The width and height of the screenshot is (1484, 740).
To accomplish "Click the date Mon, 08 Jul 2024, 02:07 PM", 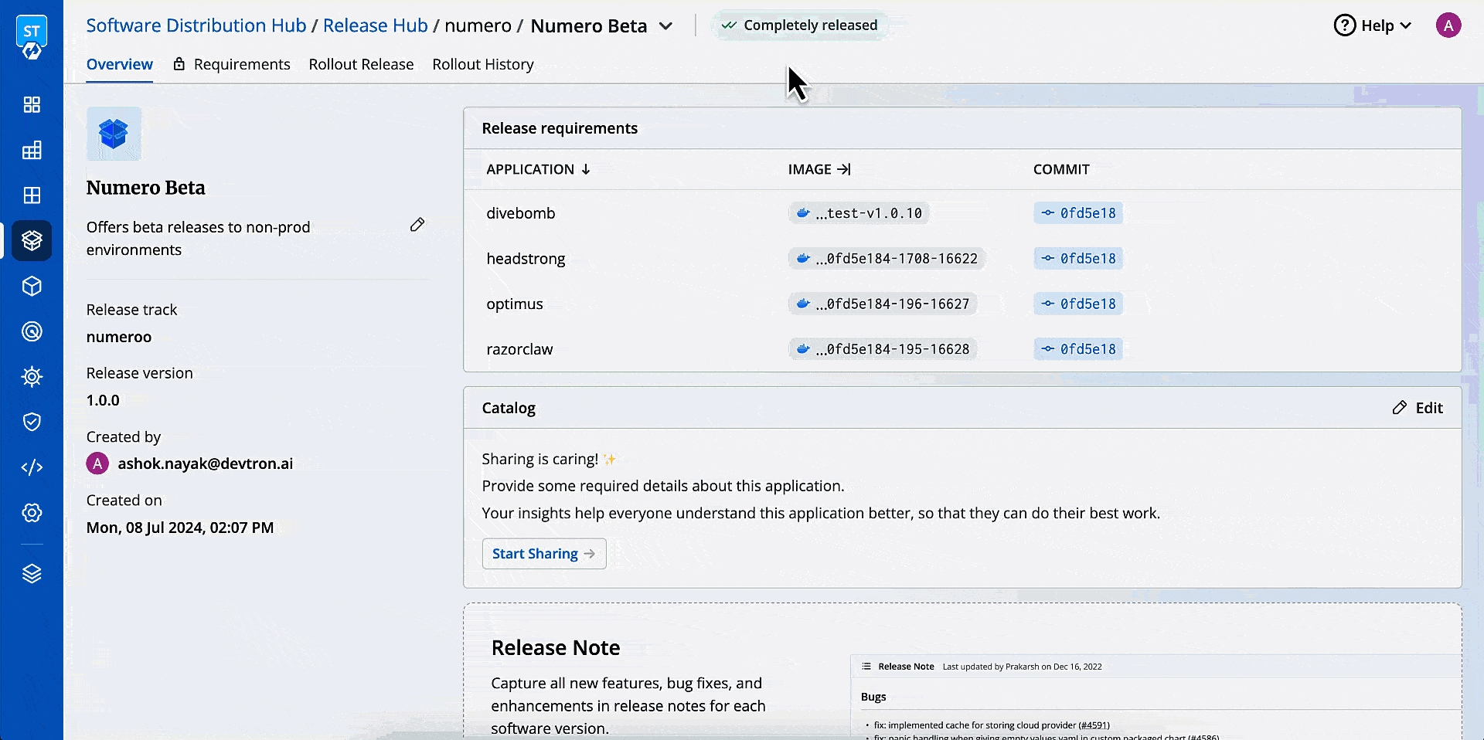I will [x=180, y=528].
